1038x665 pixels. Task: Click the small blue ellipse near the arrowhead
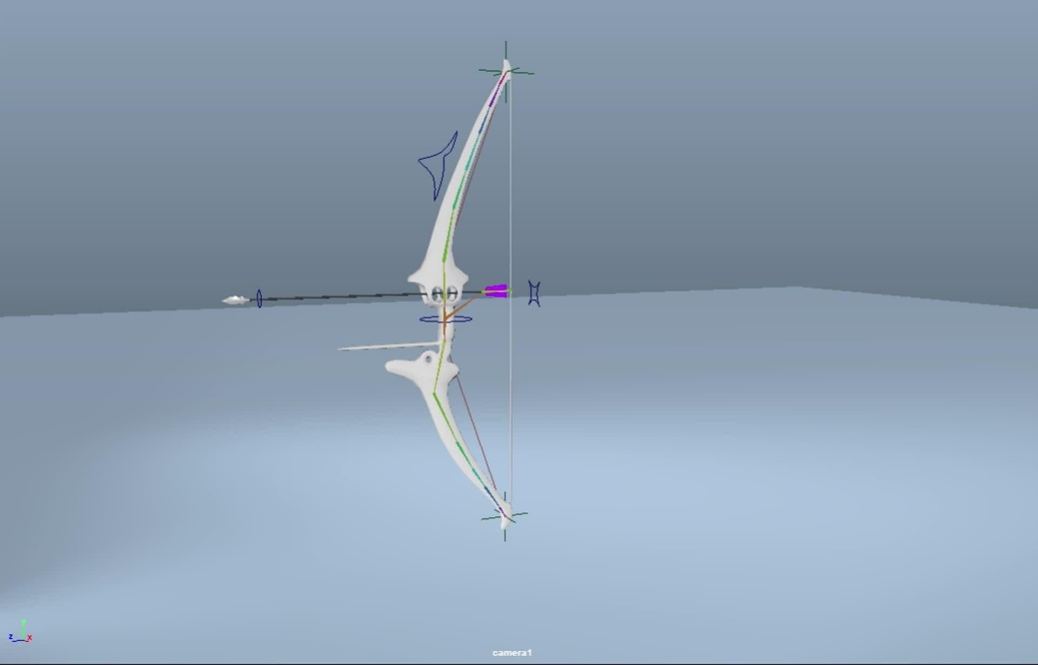[x=259, y=297]
